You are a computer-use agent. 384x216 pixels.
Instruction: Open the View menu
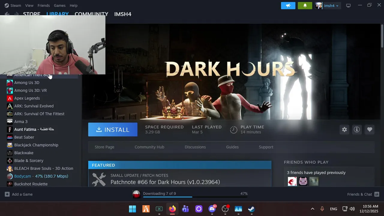[29, 5]
